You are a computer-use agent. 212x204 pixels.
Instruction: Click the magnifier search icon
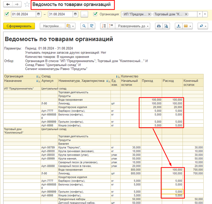pyautogui.click(x=84, y=26)
